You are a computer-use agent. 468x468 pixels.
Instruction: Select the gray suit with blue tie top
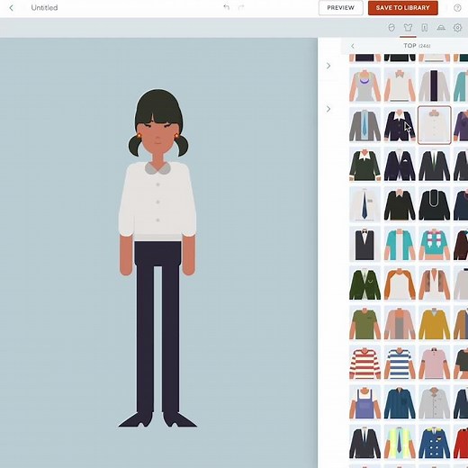coord(364,125)
